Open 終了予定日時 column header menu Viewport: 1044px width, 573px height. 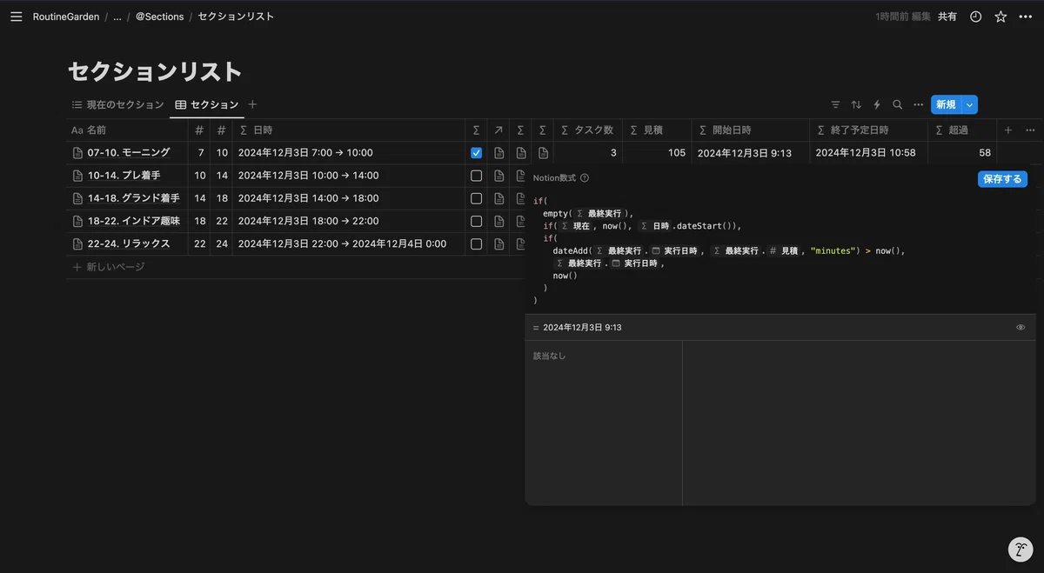tap(868, 130)
